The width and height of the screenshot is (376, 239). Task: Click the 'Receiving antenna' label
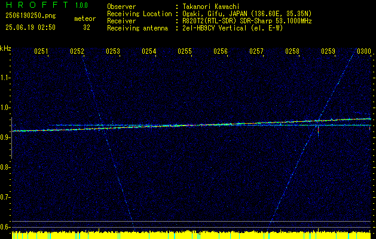pyautogui.click(x=137, y=28)
